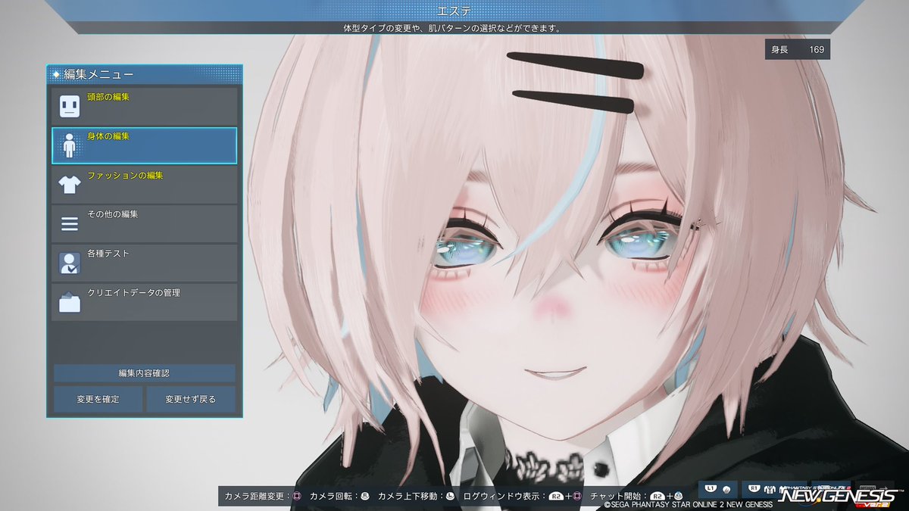Click the description text 体型タイプの変更や
Viewport: 909px width, 511px height.
pyautogui.click(x=381, y=28)
